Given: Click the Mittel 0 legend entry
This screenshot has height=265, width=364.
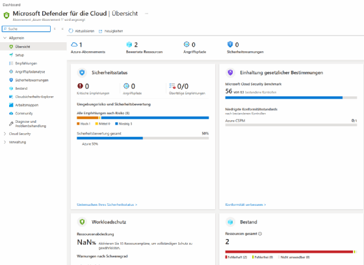Looking at the screenshot, I should (x=103, y=123).
